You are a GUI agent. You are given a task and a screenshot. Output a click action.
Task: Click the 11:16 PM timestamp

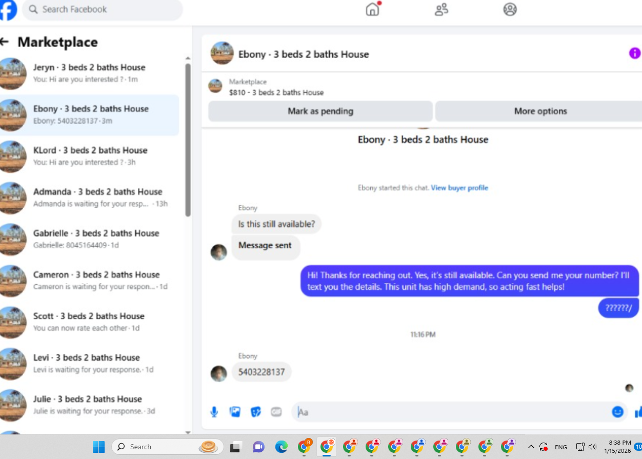[423, 334]
